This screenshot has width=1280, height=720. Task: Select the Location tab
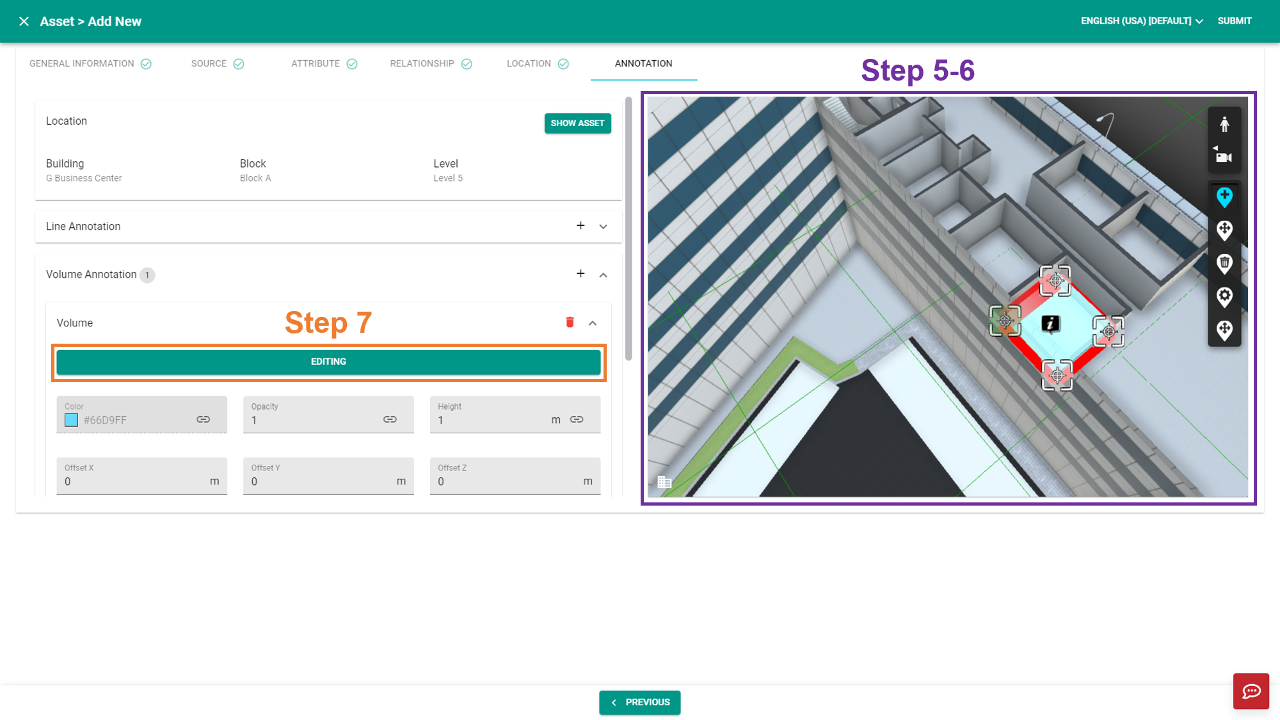point(538,63)
